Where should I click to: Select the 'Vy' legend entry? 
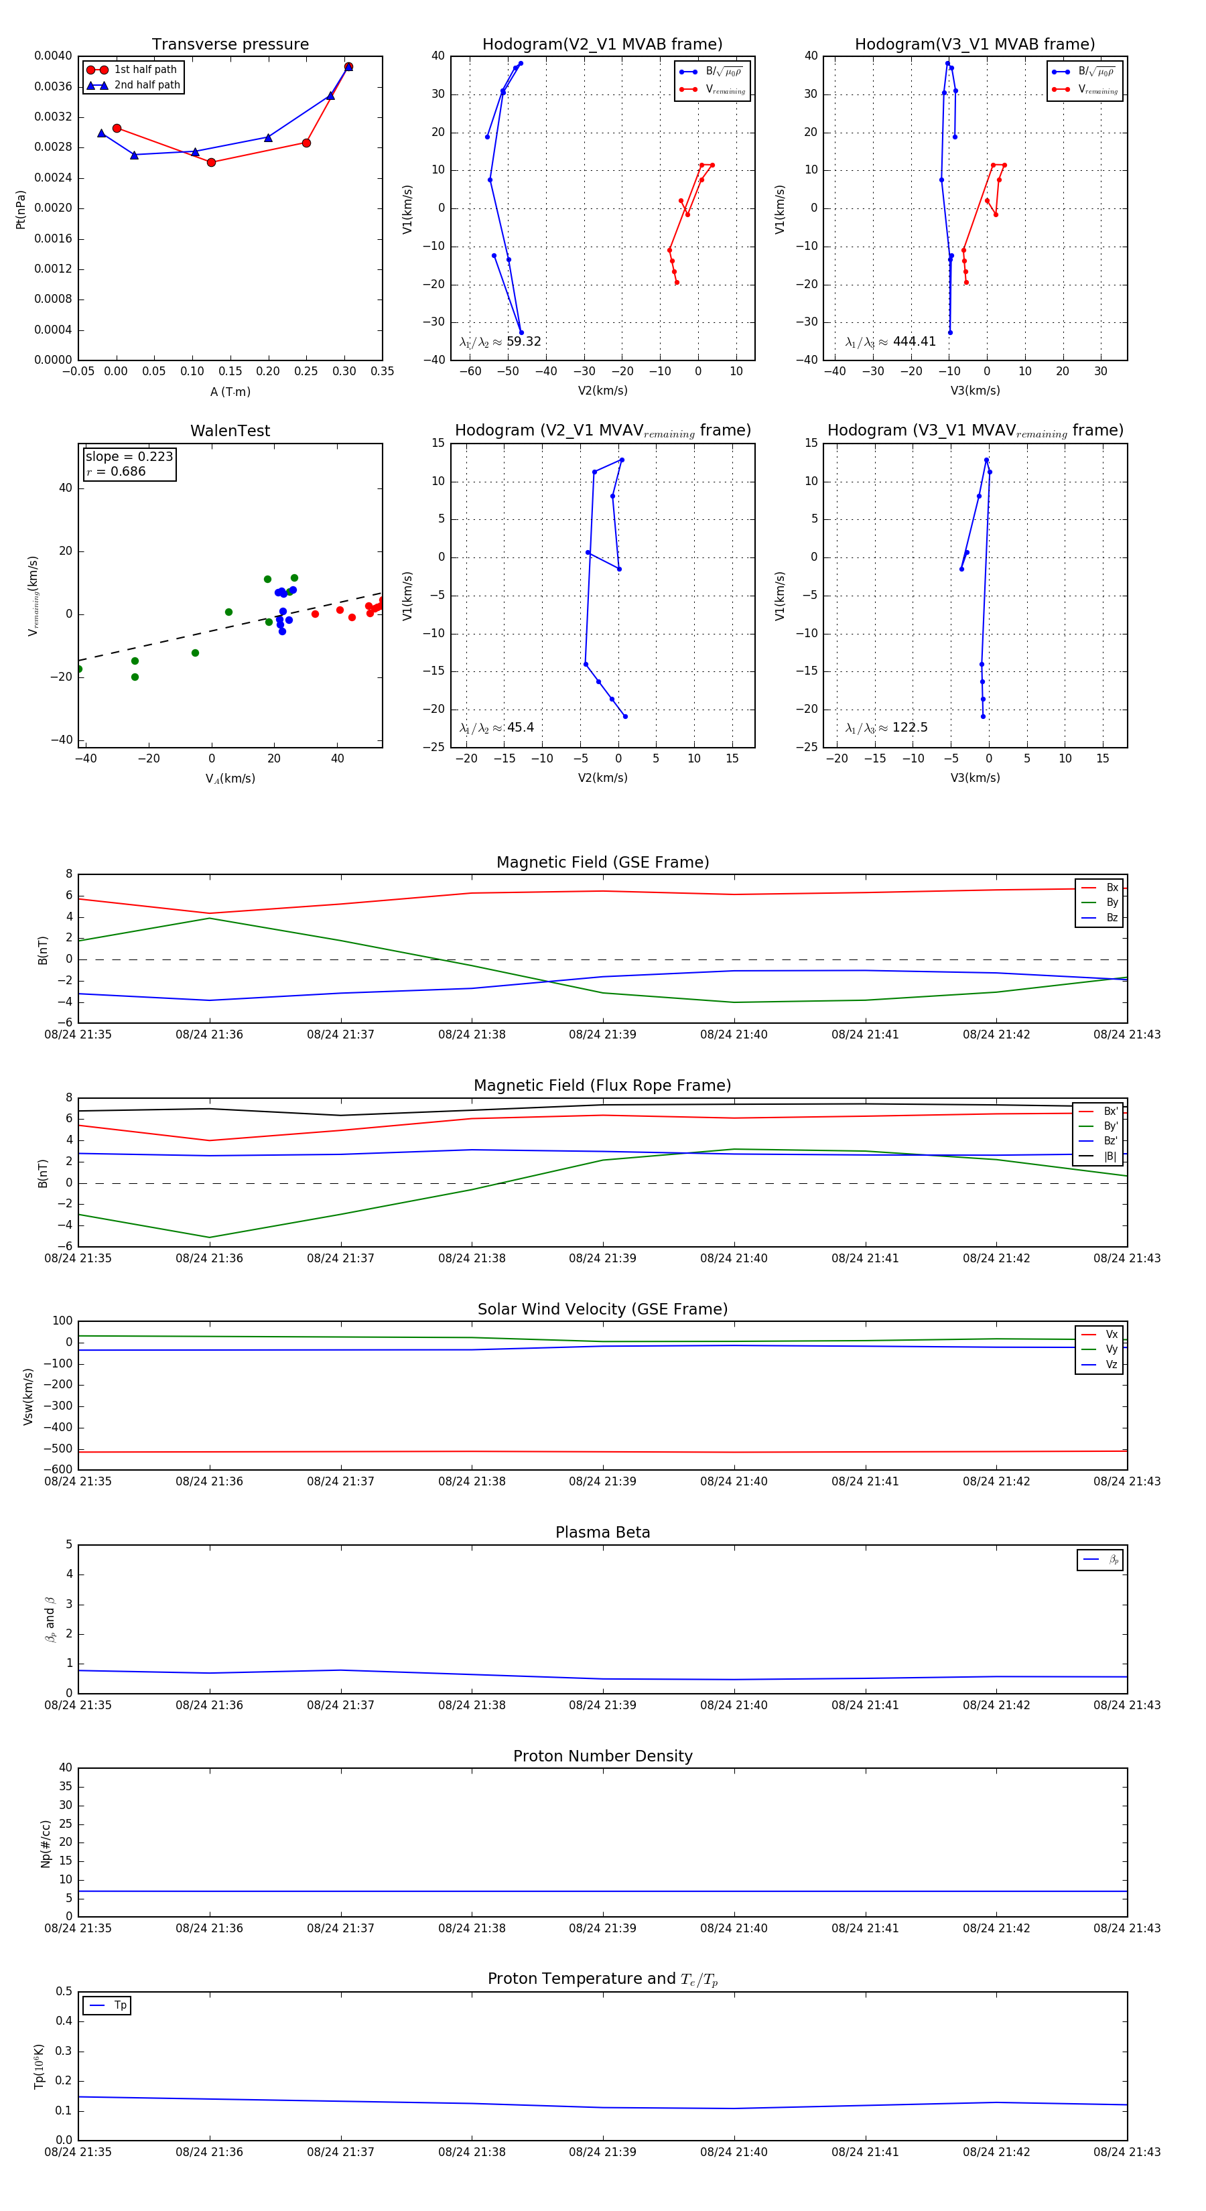[x=1099, y=1349]
